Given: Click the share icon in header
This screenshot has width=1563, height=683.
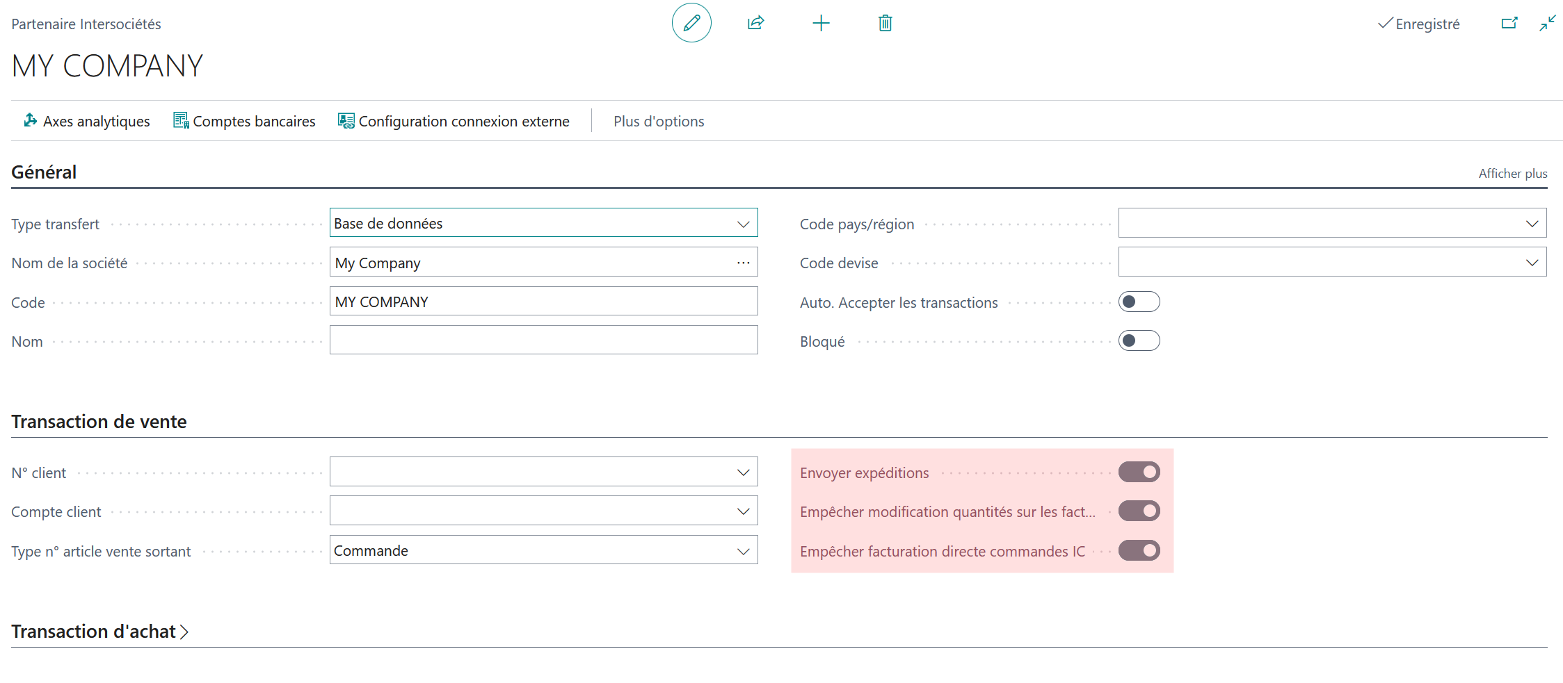Looking at the screenshot, I should (x=756, y=23).
